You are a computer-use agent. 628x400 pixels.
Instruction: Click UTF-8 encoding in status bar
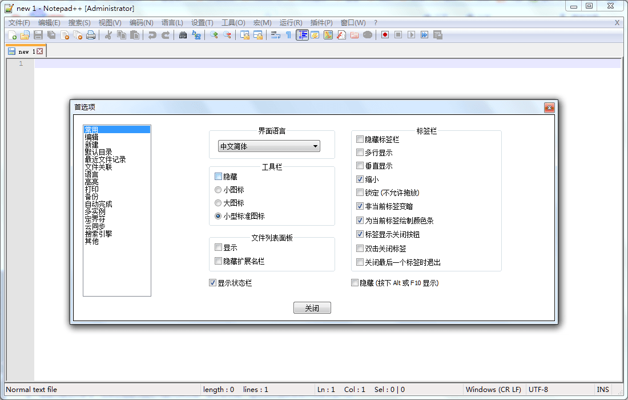(538, 390)
